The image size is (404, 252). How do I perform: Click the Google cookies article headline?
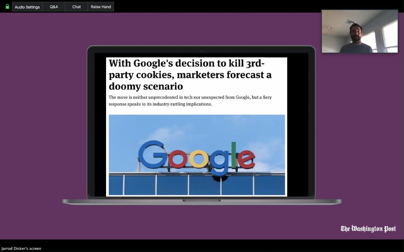coord(190,75)
